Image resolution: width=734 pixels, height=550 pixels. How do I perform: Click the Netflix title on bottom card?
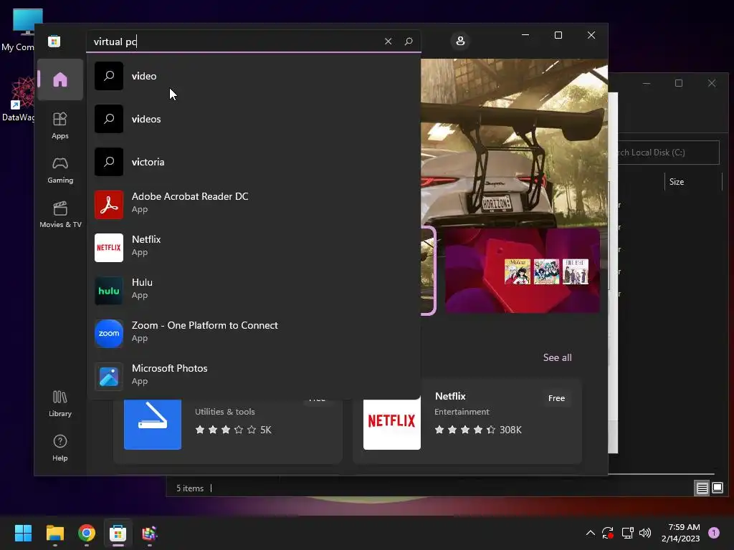pyautogui.click(x=450, y=396)
